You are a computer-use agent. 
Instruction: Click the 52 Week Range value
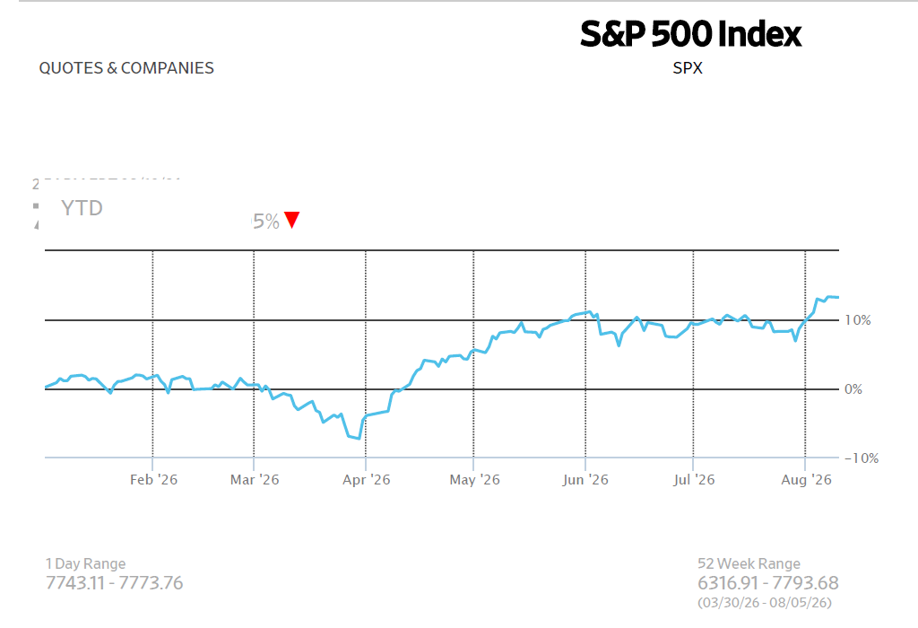[768, 583]
